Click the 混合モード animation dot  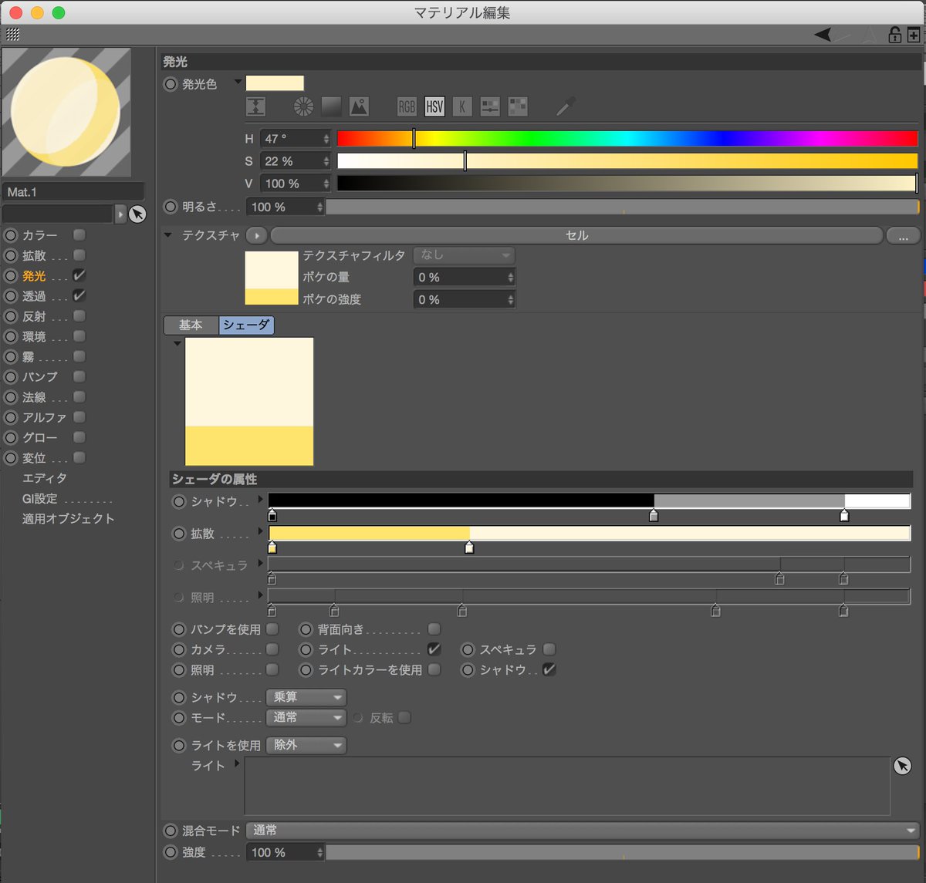click(171, 831)
